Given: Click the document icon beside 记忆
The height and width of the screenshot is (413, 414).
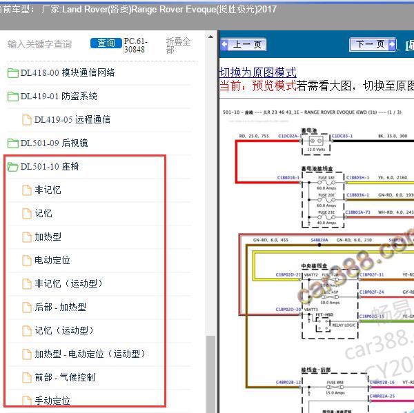Looking at the screenshot, I should click(x=26, y=214).
